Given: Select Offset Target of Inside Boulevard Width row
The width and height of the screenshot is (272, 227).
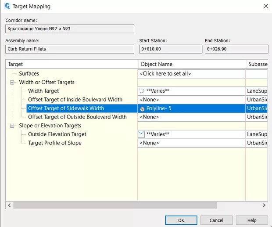Looking at the screenshot, I should click(75, 100).
